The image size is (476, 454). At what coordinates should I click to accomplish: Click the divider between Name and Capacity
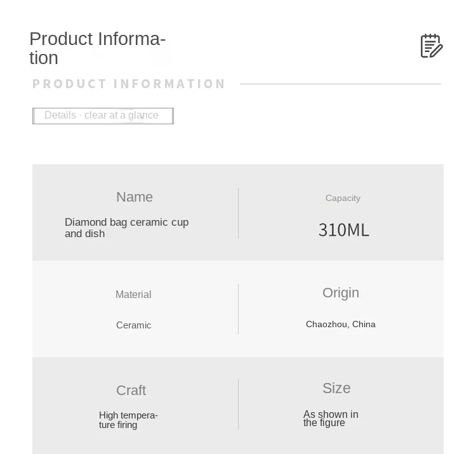pyautogui.click(x=239, y=213)
